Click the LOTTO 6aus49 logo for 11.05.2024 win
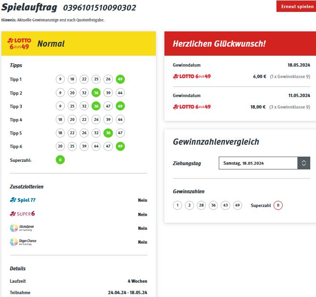 (x=192, y=107)
